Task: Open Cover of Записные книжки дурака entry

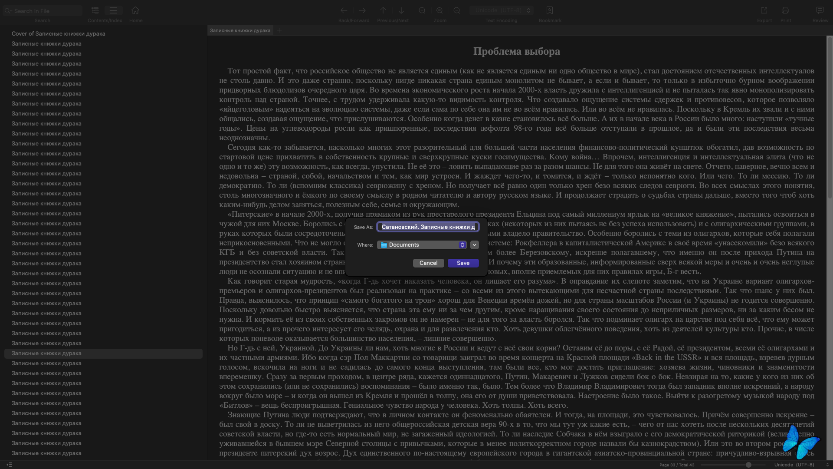Action: pos(59,33)
